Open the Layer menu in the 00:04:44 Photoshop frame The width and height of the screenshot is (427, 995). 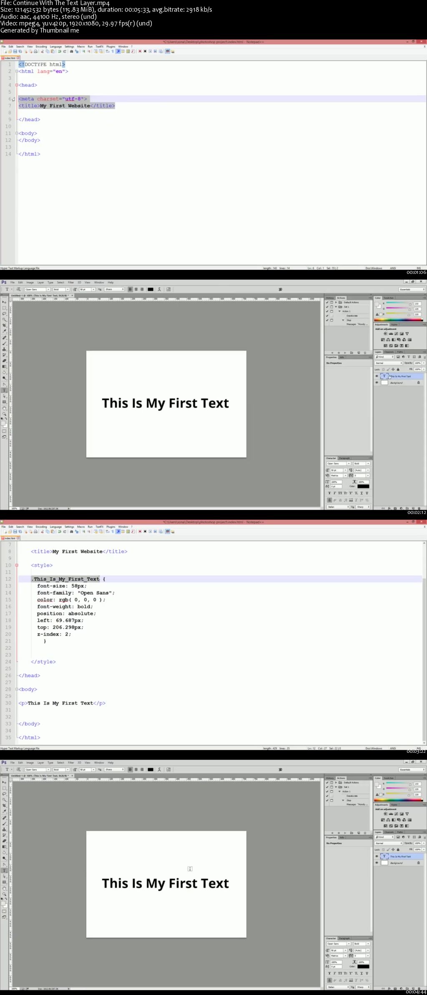(40, 762)
